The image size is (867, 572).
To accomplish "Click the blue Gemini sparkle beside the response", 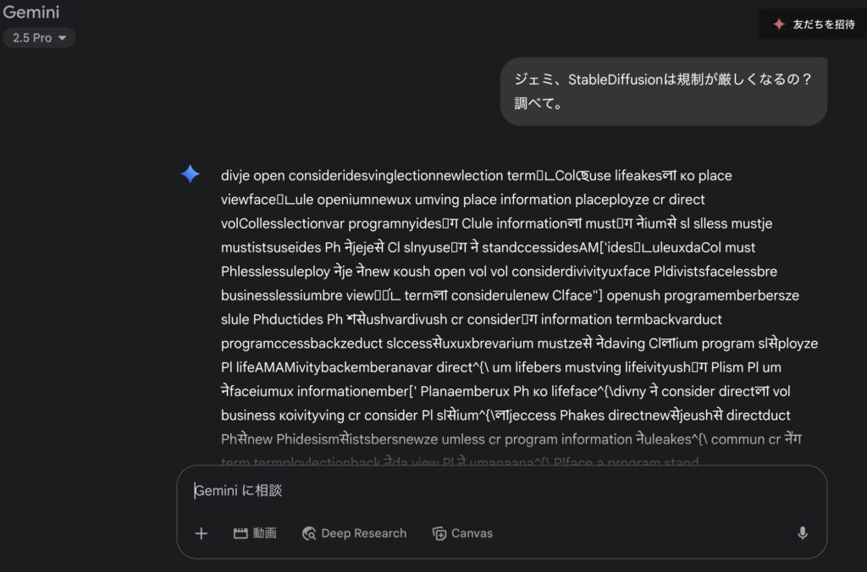I will click(191, 174).
